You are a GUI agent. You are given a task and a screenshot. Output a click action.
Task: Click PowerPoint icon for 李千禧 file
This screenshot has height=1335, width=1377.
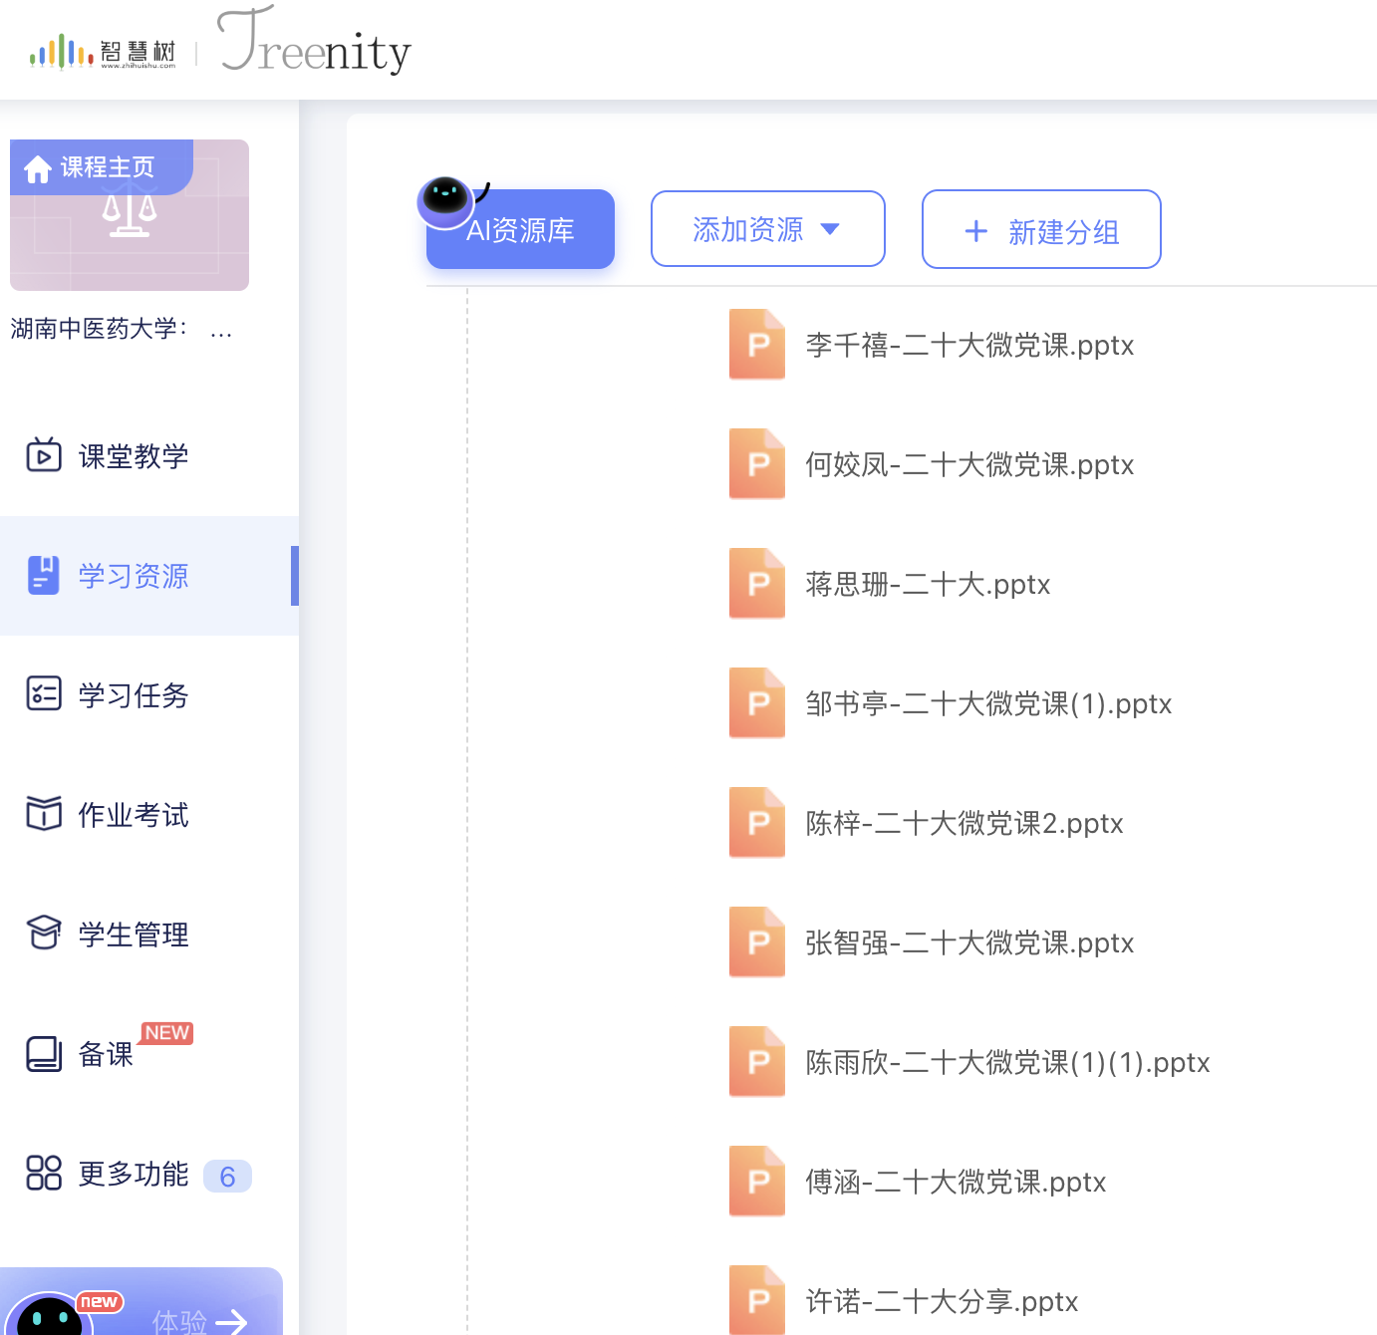click(757, 345)
